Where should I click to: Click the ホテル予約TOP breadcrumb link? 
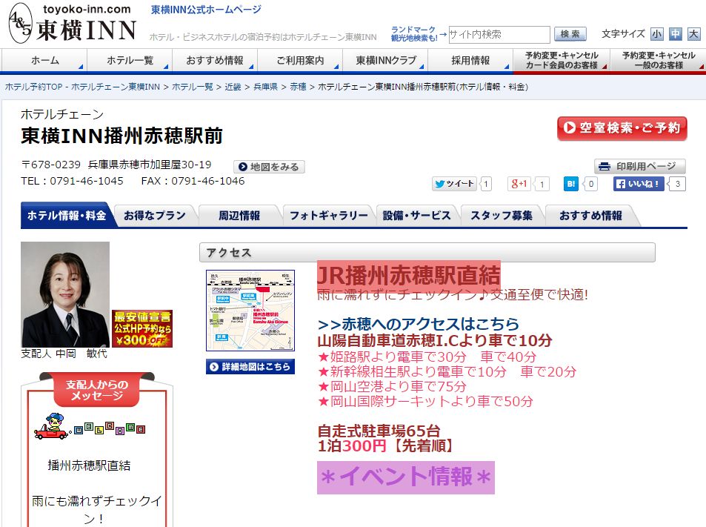[x=82, y=87]
